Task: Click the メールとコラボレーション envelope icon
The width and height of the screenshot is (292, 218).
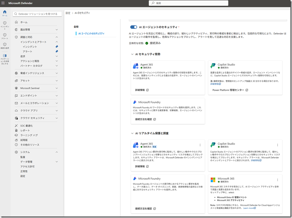Action: pyautogui.click(x=16, y=103)
